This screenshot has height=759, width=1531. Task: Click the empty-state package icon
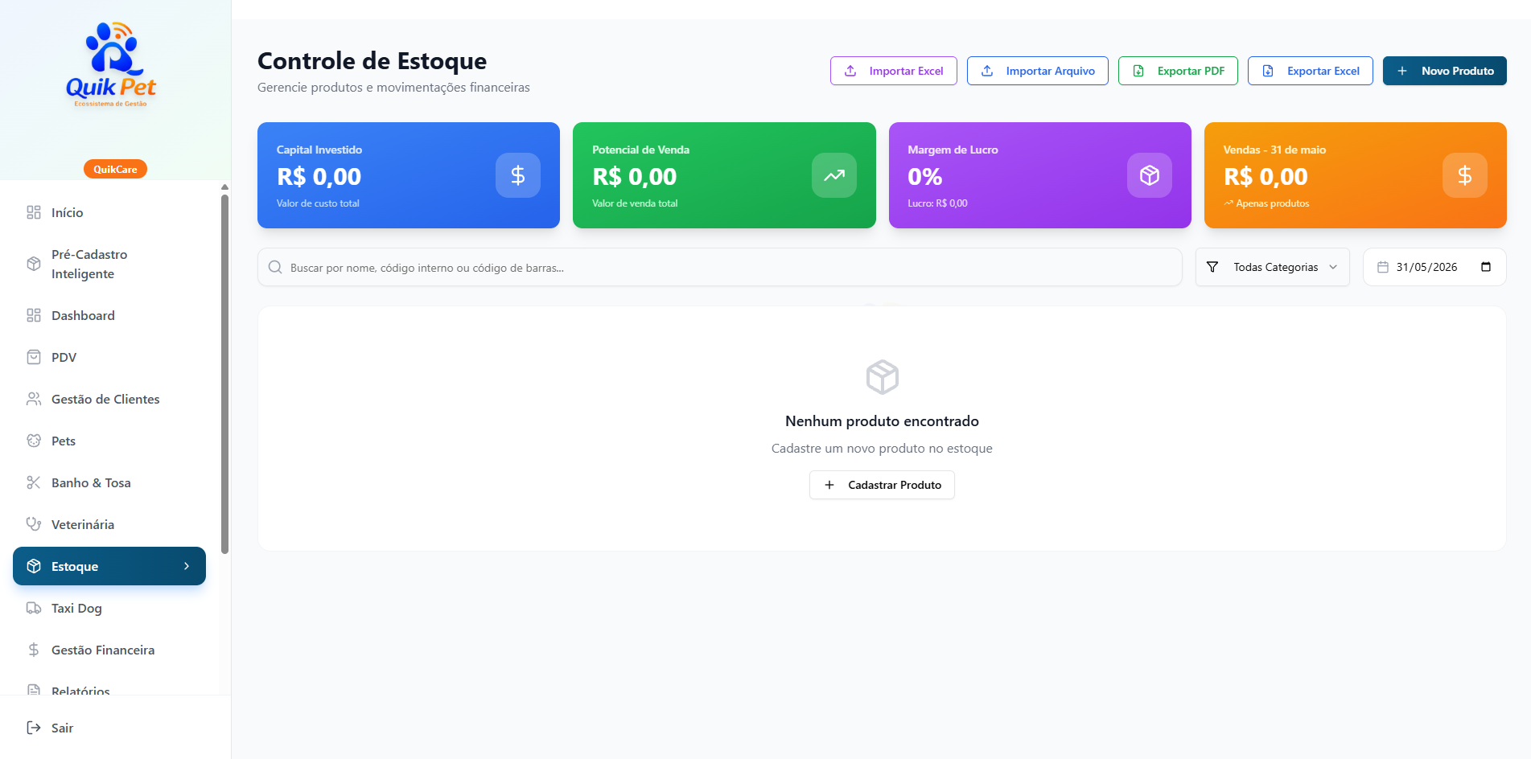[x=883, y=377]
